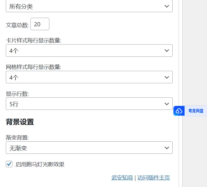Click the Quark cloud icon
This screenshot has height=187, width=207.
[179, 111]
